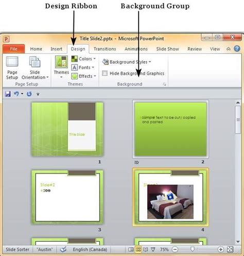The image size is (244, 256).
Task: Launch the Background group dialog launcher
Action: [164, 84]
